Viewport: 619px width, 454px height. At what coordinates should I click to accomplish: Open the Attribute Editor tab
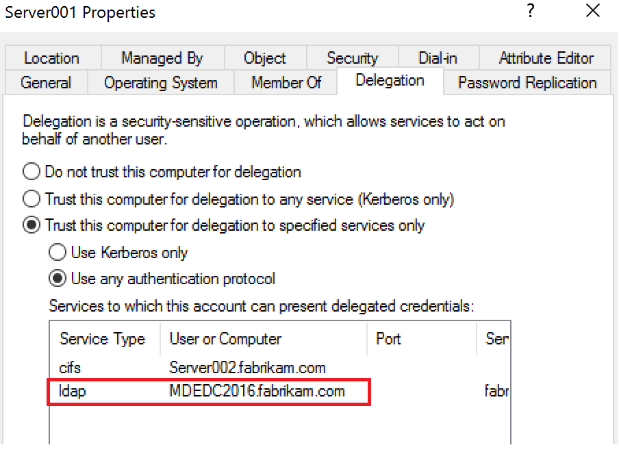[x=546, y=58]
